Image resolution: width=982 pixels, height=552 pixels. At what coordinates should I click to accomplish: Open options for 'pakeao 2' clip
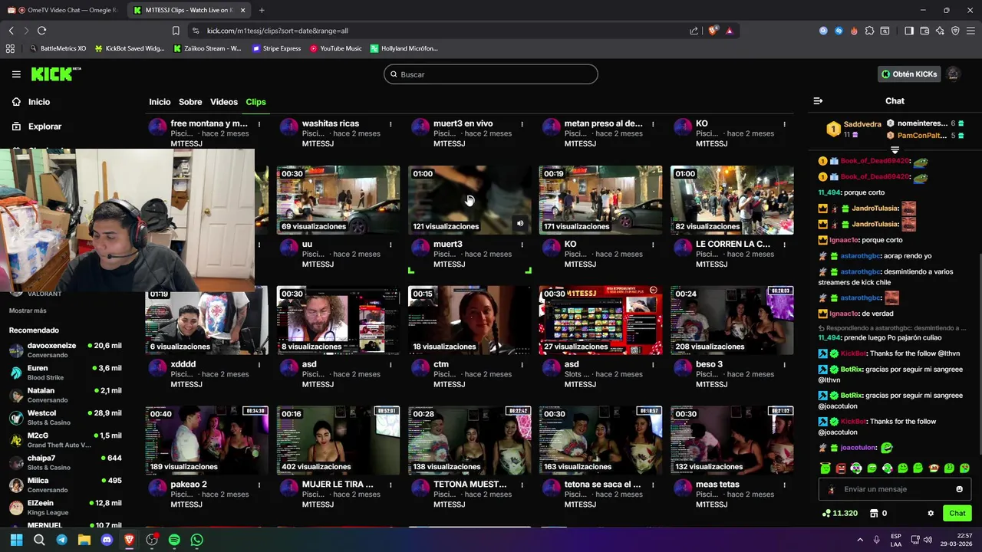[x=259, y=485]
